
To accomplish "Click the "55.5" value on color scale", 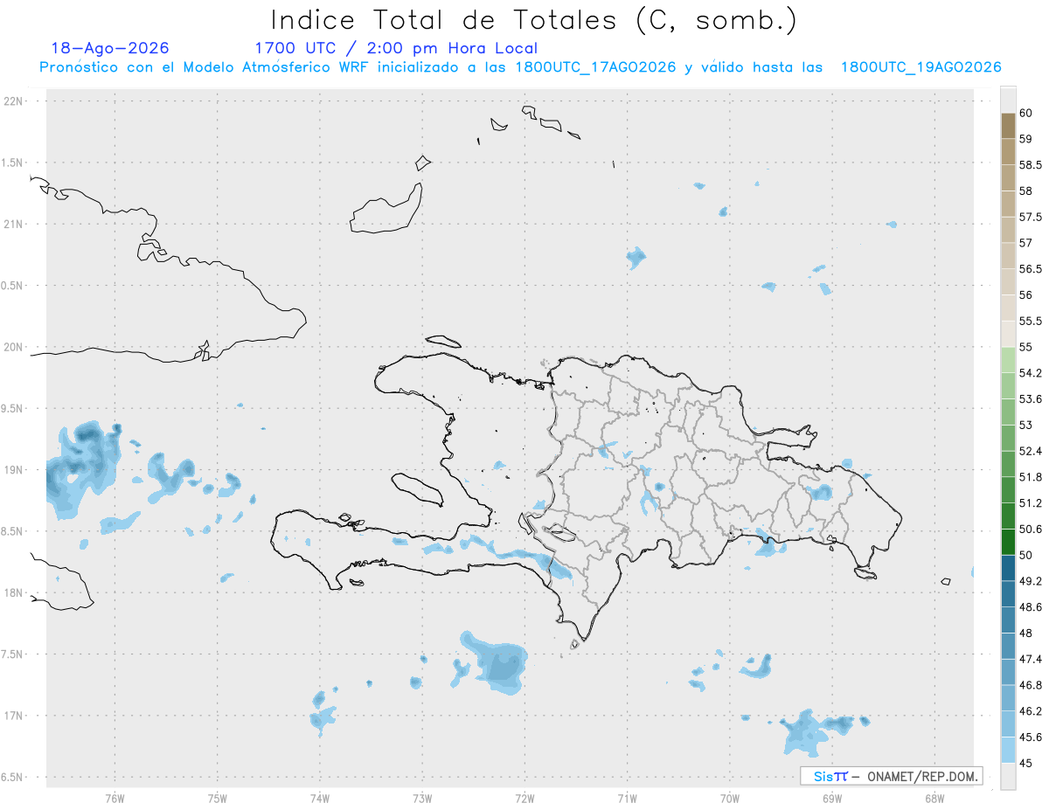I will click(x=1031, y=321).
